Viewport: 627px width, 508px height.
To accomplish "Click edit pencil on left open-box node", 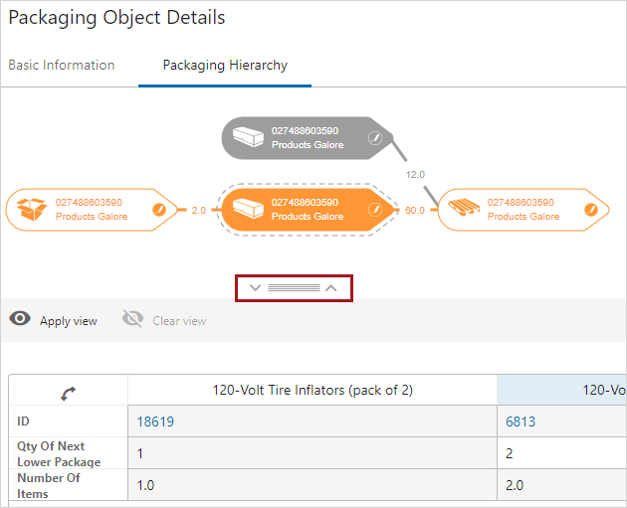I will [158, 210].
